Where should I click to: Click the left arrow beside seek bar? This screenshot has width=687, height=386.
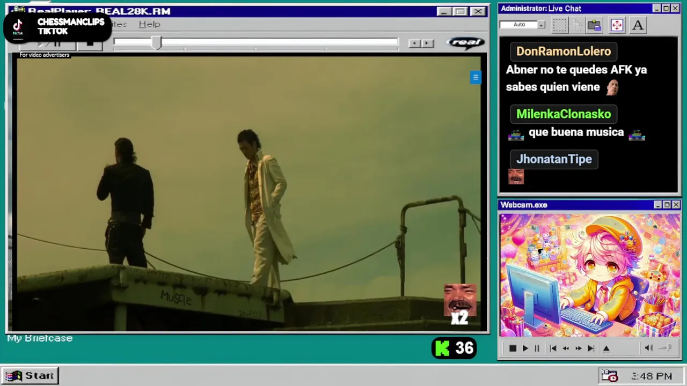click(414, 43)
